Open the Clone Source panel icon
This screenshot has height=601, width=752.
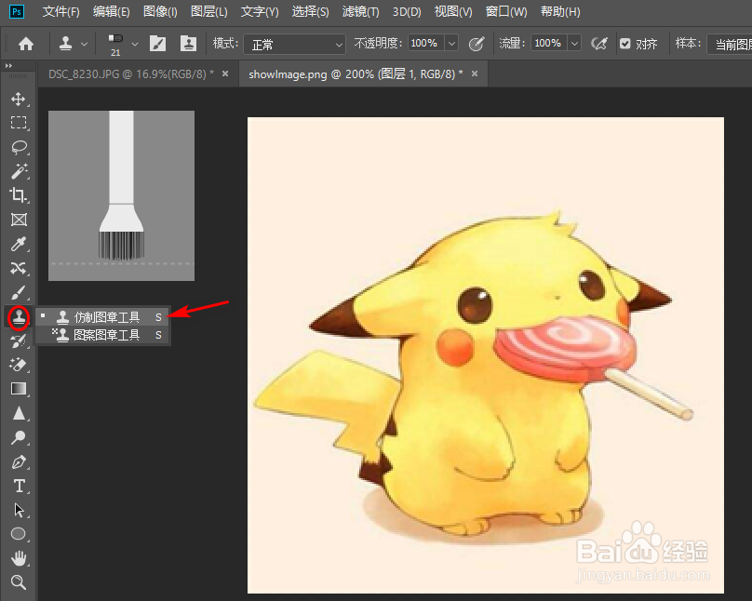189,44
